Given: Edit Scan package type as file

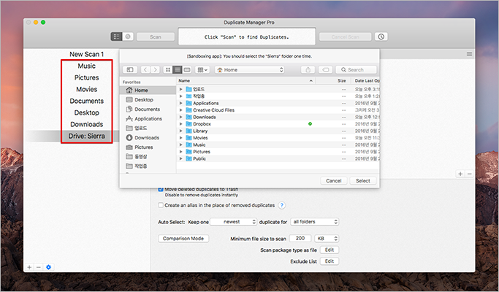Looking at the screenshot, I should click(x=330, y=250).
